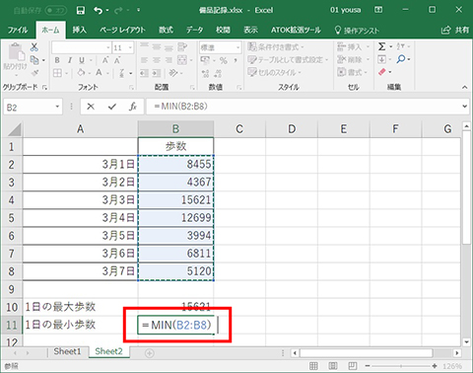Click the Insert Function fx icon
This screenshot has height=373, width=473.
click(133, 107)
